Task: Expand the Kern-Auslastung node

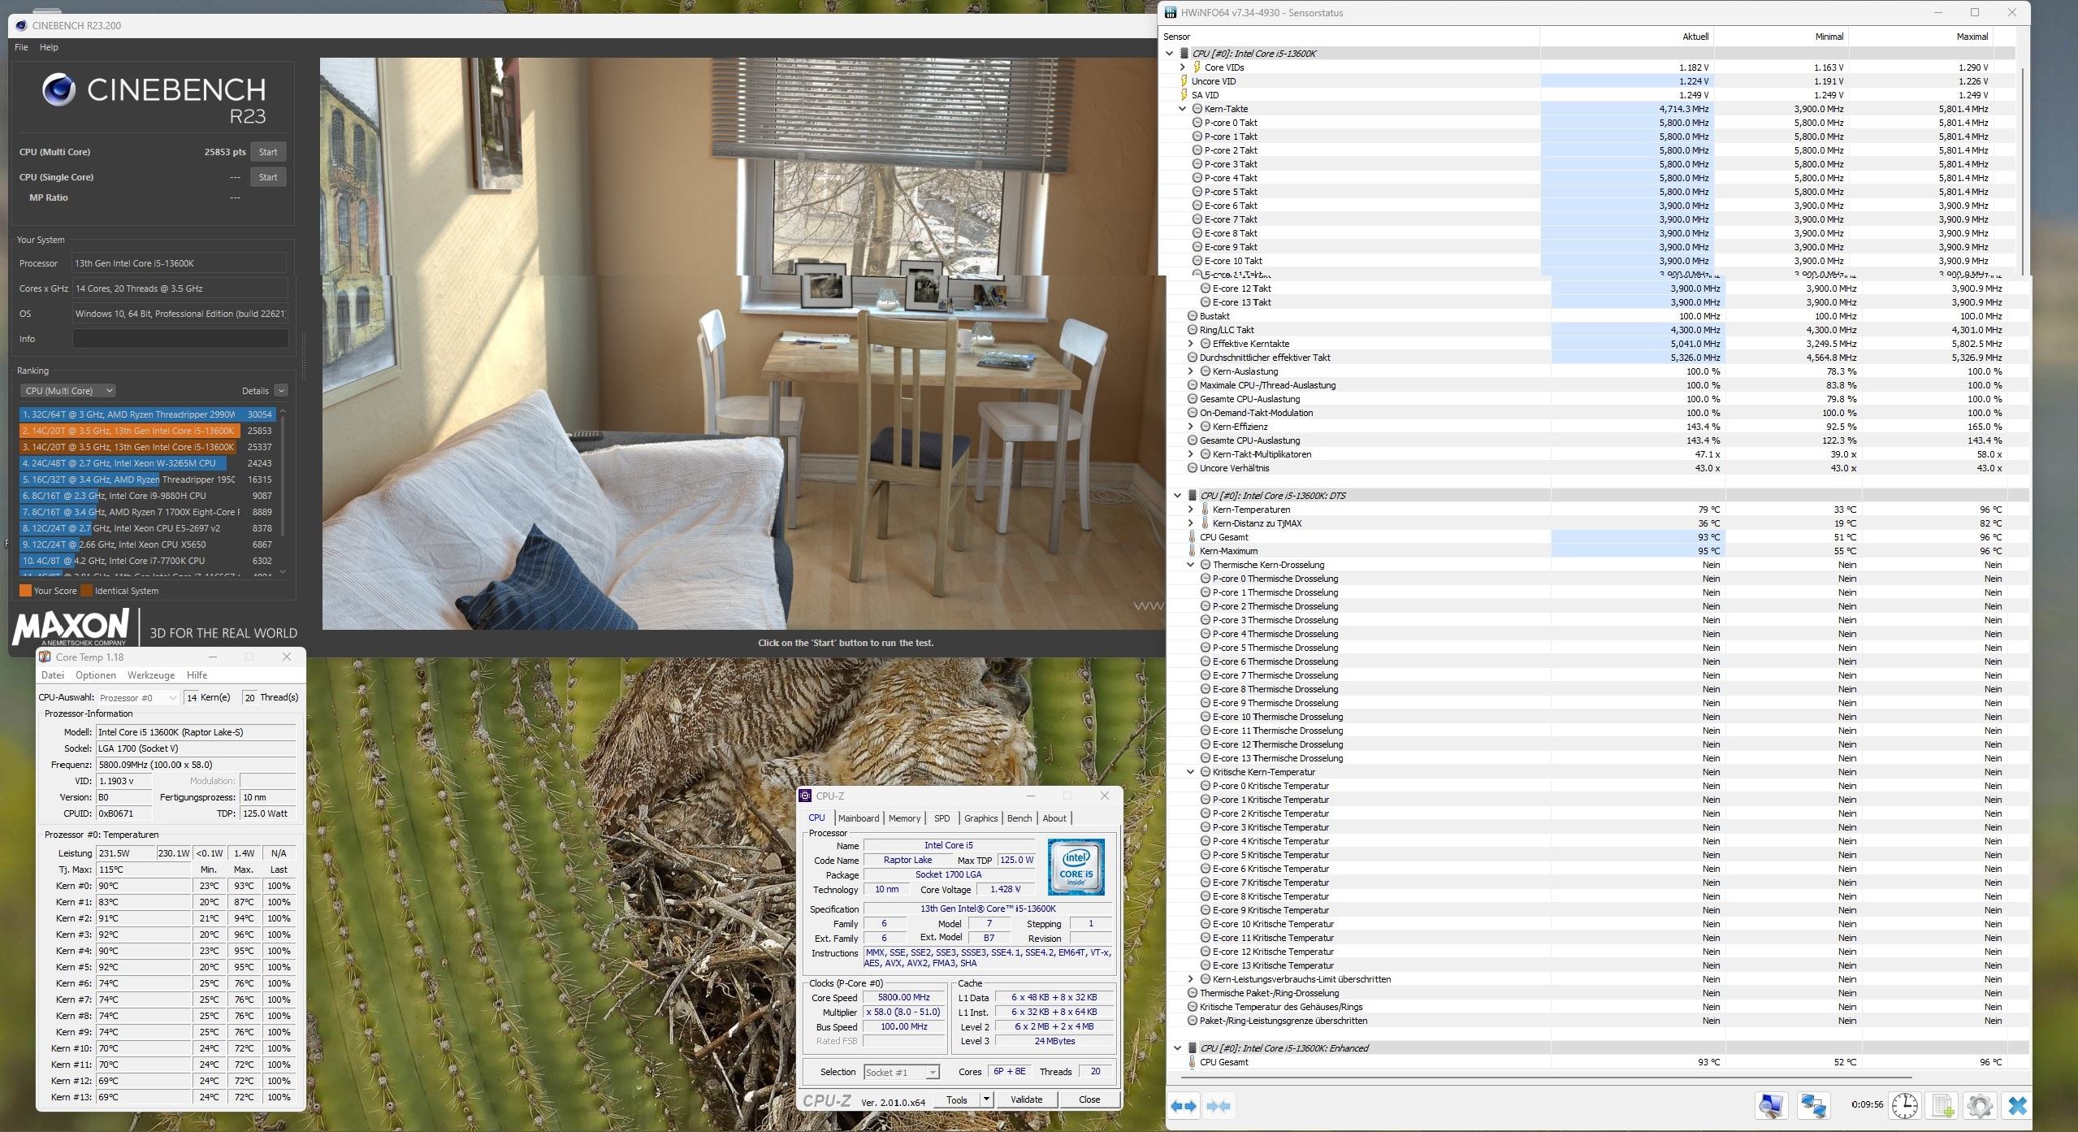Action: (x=1191, y=371)
